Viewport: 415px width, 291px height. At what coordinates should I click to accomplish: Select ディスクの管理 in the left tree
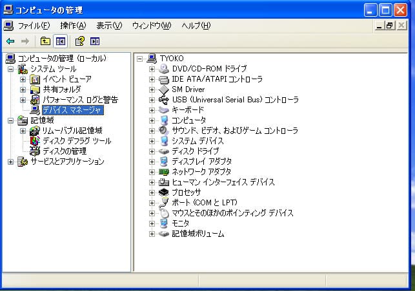65,151
